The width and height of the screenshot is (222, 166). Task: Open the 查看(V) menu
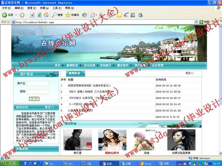32,8
